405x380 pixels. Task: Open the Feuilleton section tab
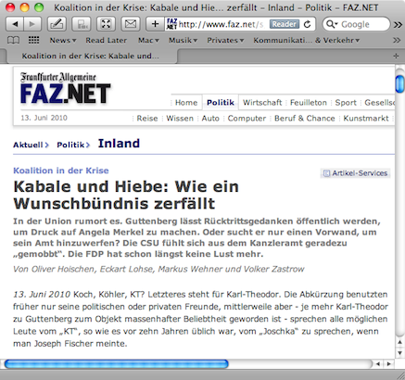[x=309, y=103]
